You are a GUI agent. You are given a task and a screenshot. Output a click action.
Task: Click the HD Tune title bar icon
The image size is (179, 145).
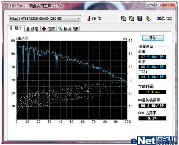tap(6, 6)
